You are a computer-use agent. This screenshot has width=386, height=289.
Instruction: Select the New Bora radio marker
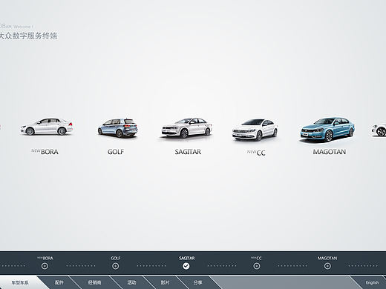tap(45, 266)
